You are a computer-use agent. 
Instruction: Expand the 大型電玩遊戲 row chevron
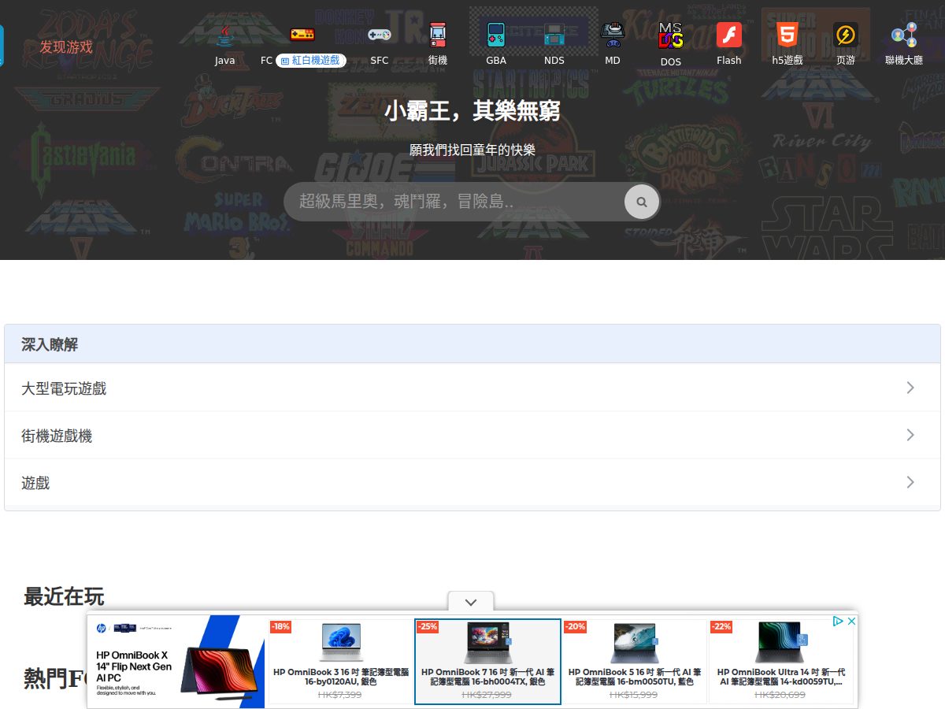click(910, 388)
